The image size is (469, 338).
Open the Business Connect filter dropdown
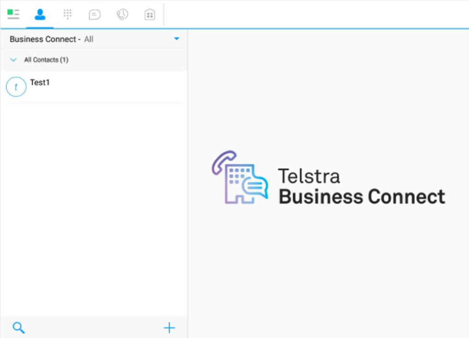[x=177, y=39]
